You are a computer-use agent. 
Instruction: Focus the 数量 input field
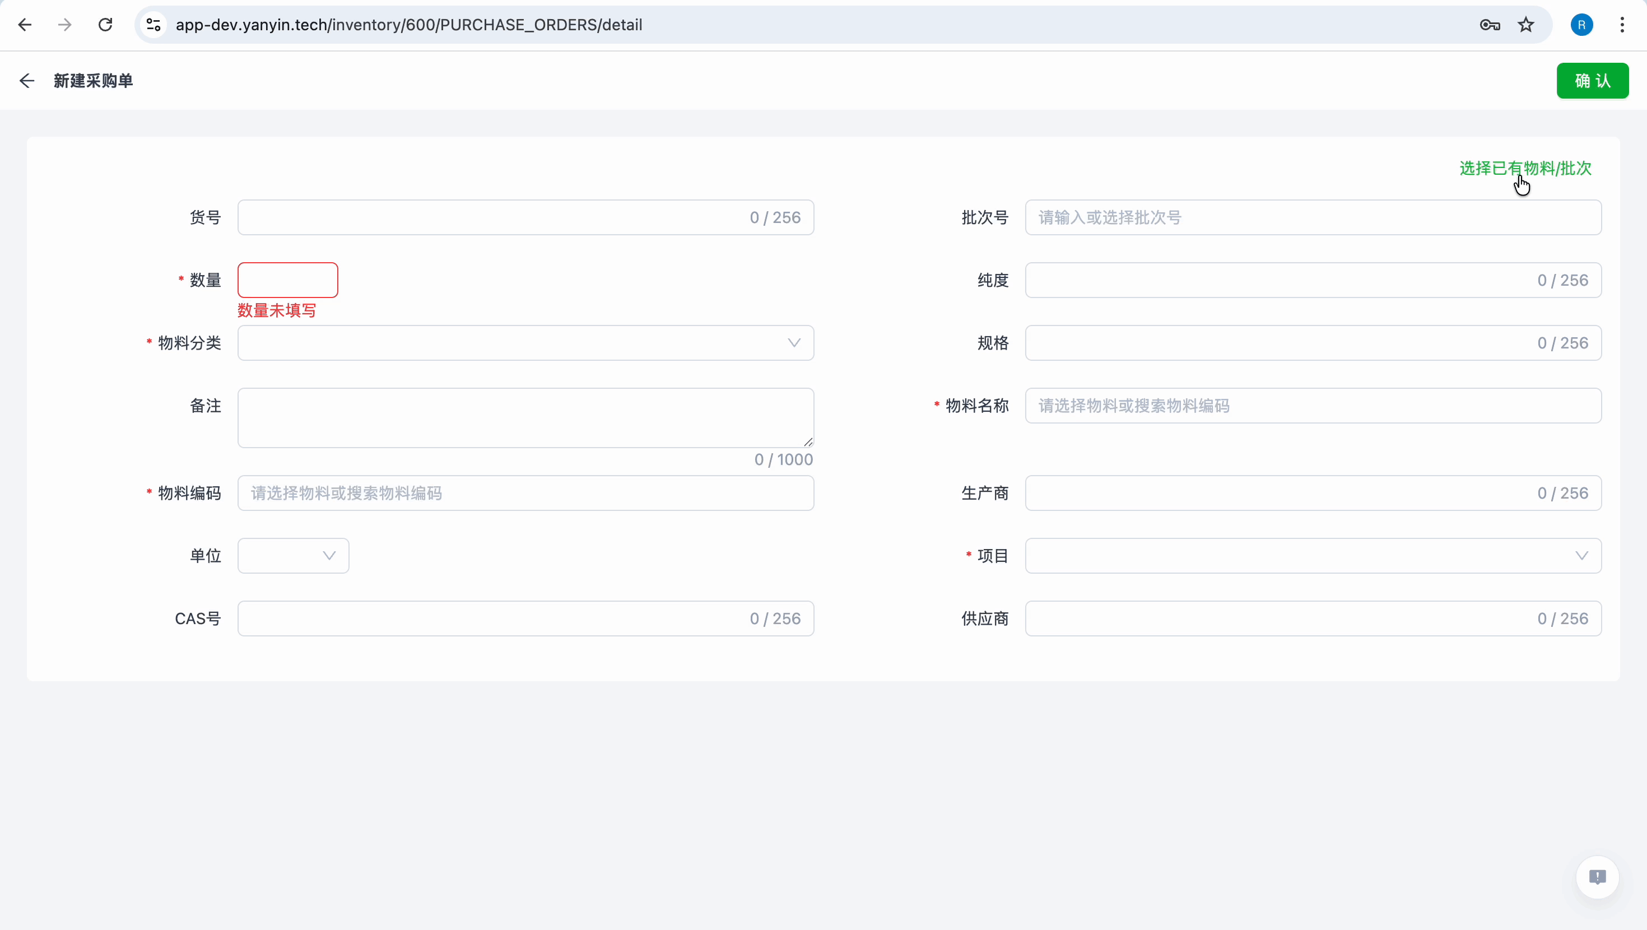(x=288, y=280)
